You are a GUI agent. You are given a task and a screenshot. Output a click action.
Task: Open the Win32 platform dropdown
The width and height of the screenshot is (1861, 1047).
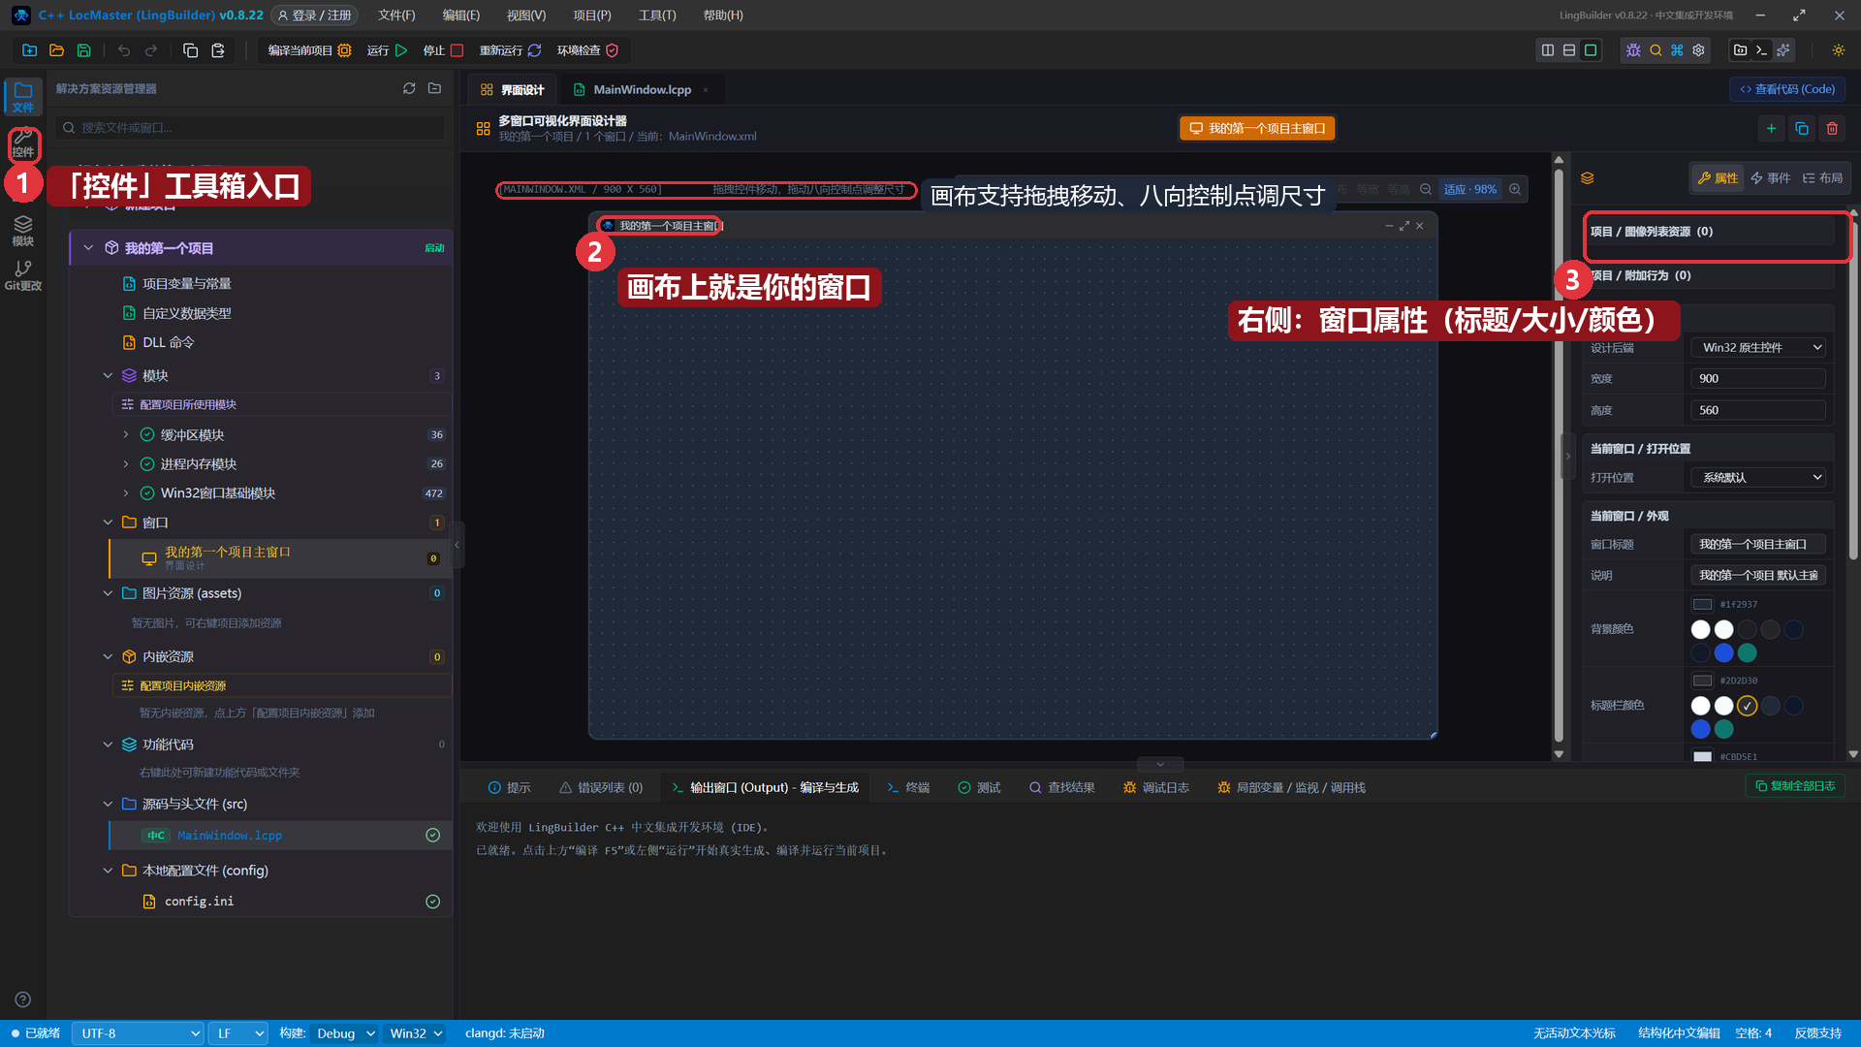pos(415,1033)
